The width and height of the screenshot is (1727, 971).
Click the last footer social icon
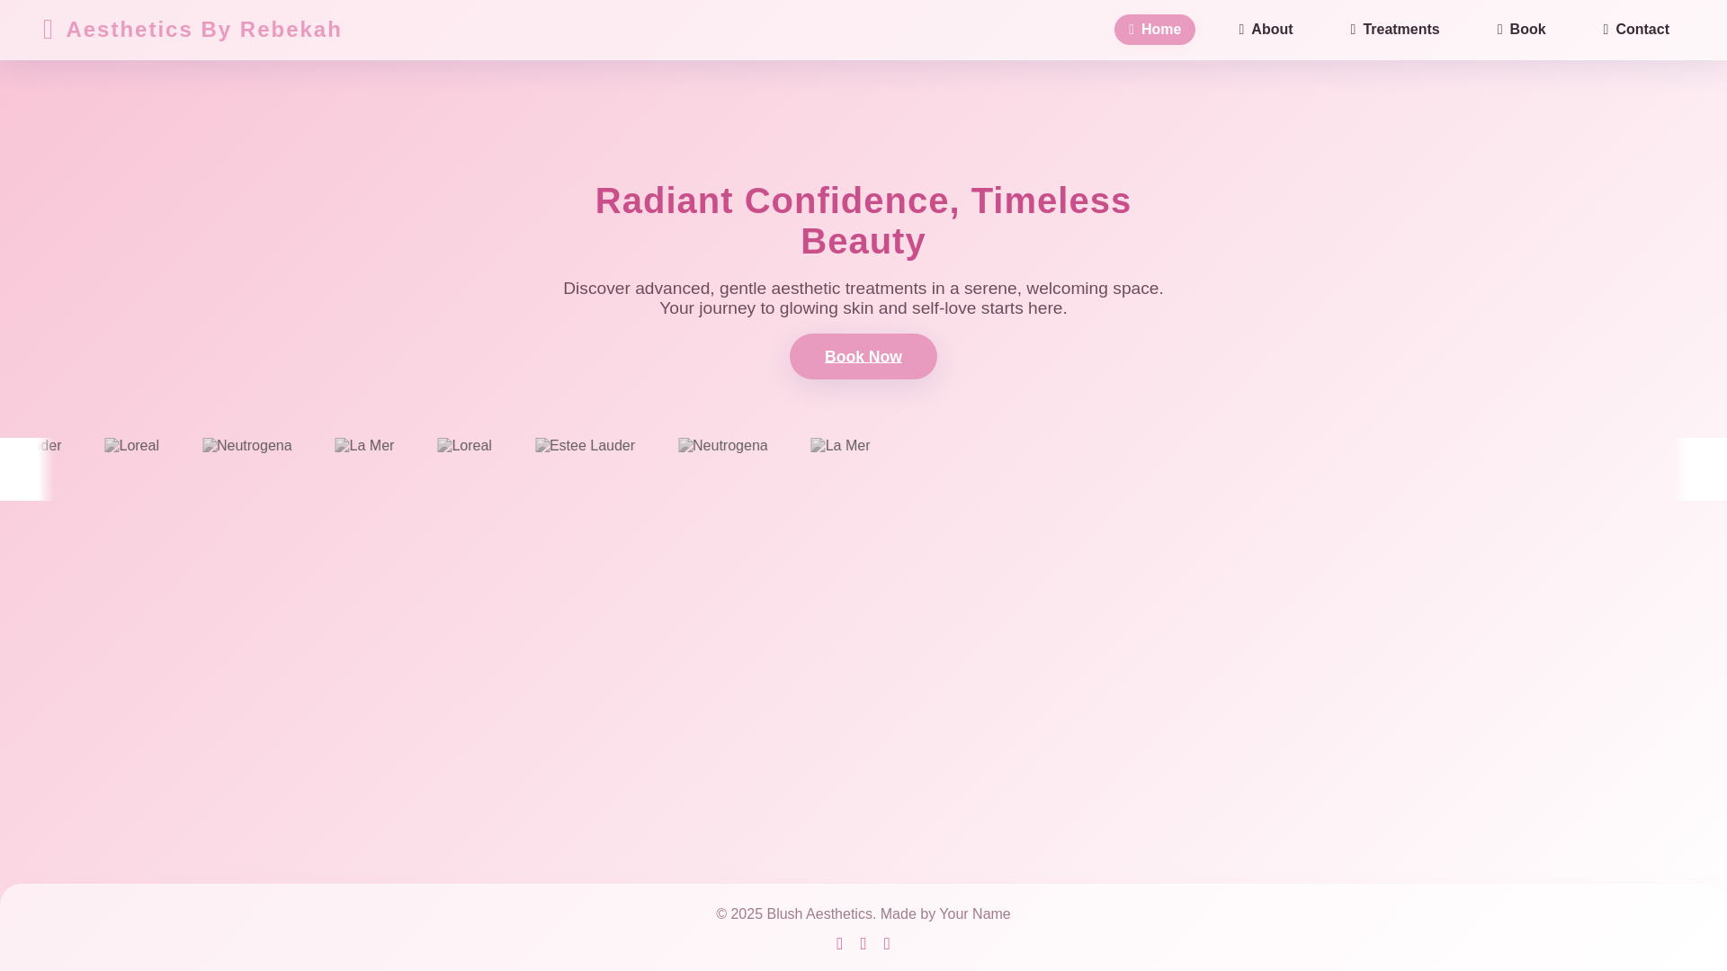click(887, 944)
